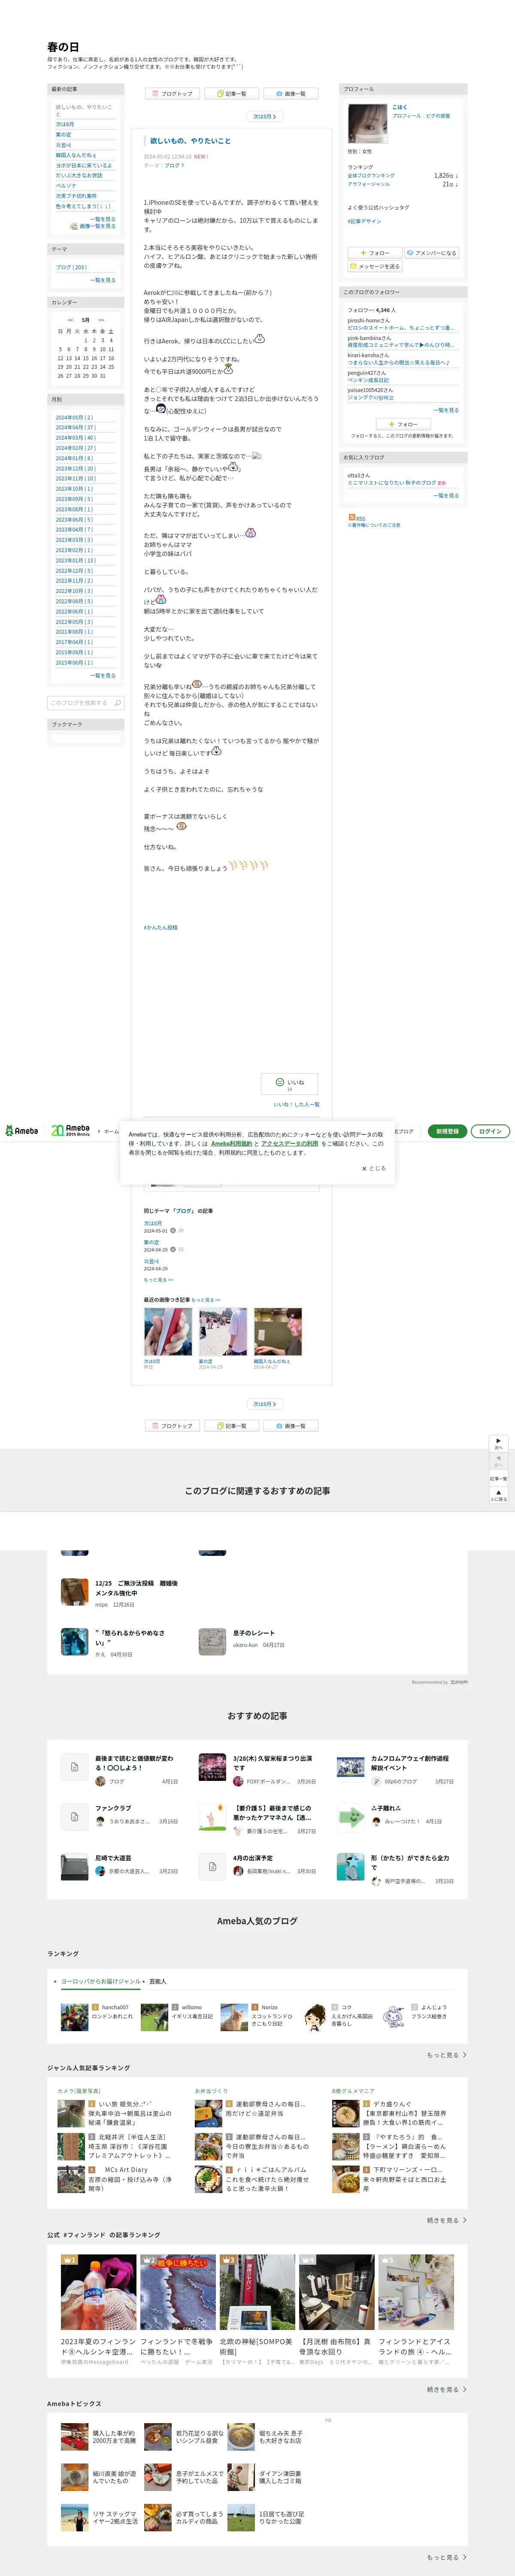Open 画像一覧を見る in latest articles box
This screenshot has height=2576, width=515.
(97, 226)
